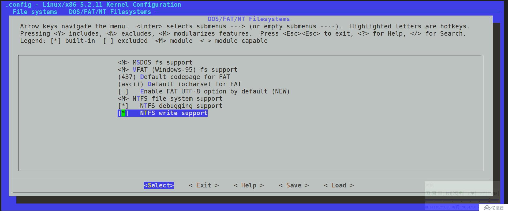Edit the Default iocharset for FAT value

click(180, 84)
